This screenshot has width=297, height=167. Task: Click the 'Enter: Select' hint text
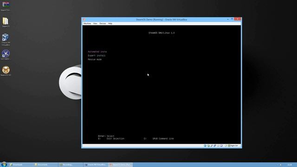(106, 136)
